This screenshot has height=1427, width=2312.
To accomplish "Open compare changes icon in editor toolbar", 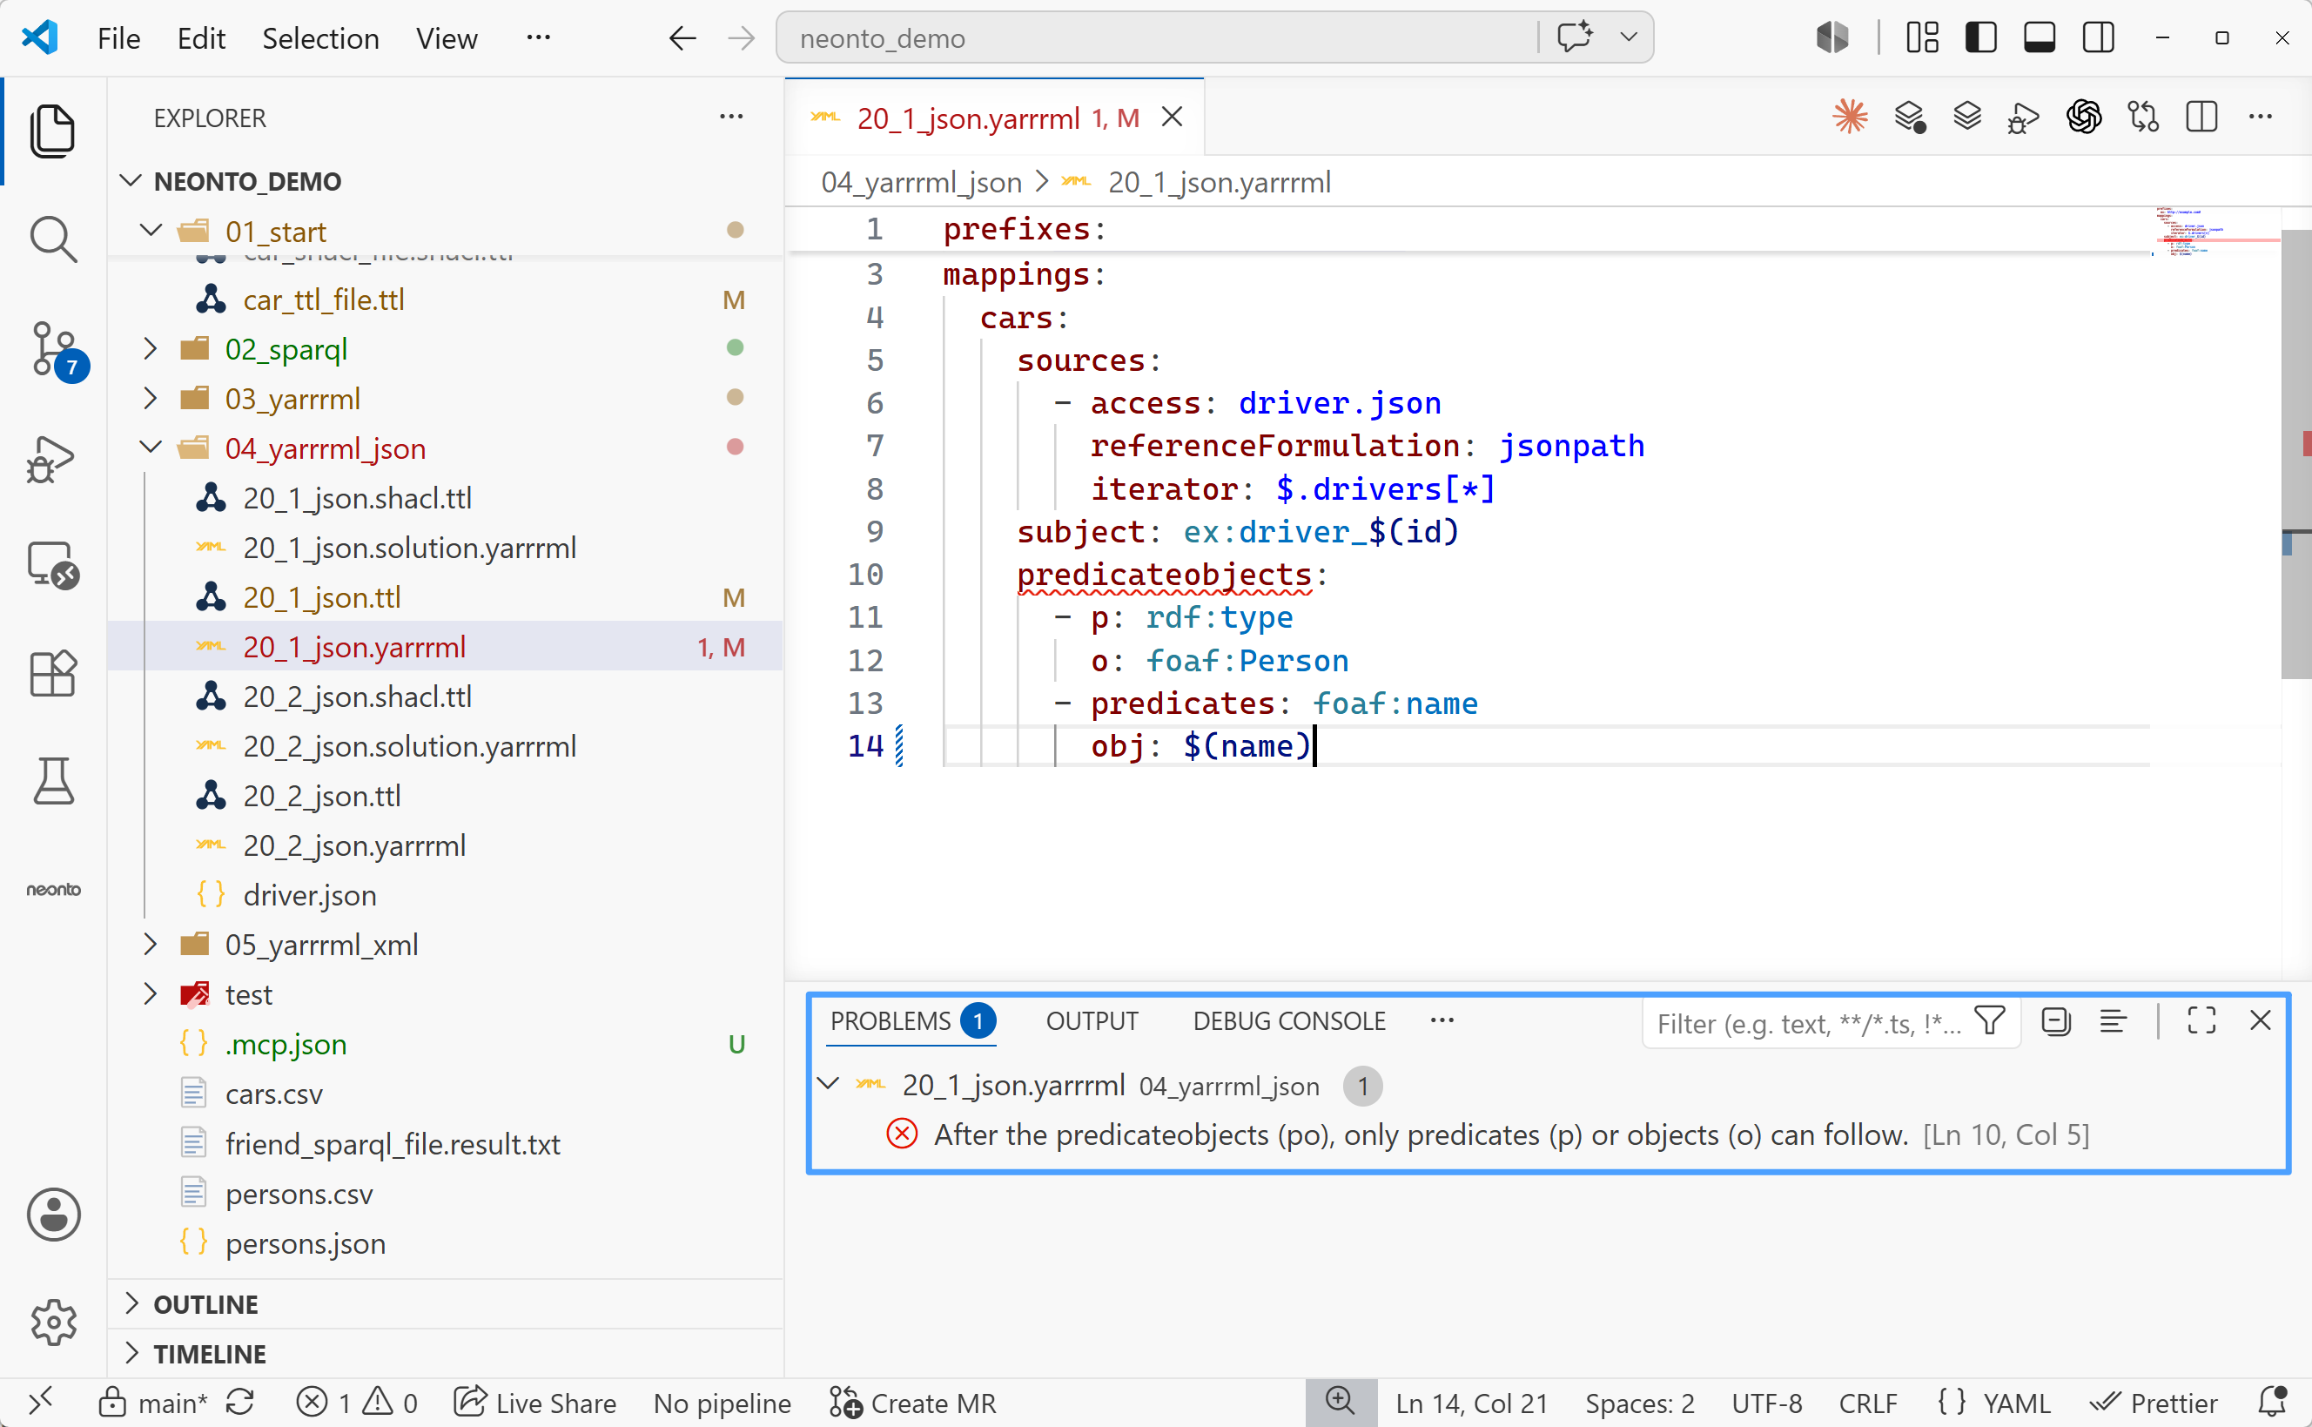I will 2143,117.
